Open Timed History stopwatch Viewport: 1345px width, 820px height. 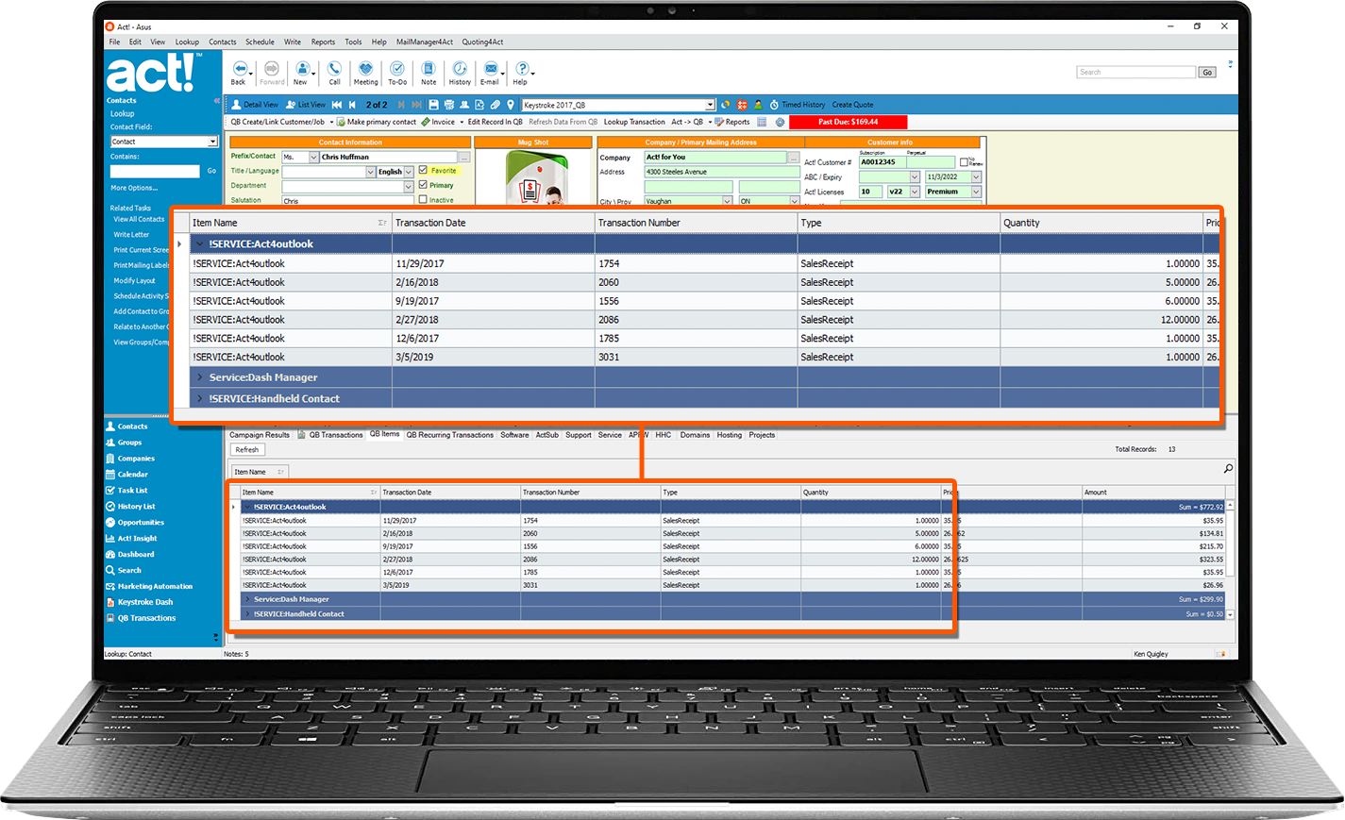click(x=798, y=105)
